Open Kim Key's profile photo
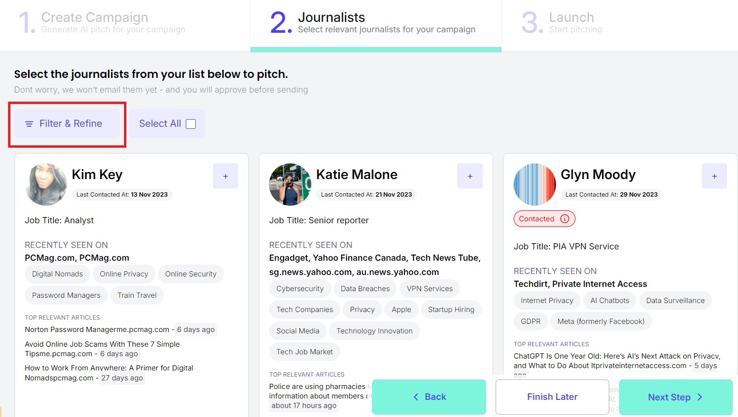 [x=46, y=184]
